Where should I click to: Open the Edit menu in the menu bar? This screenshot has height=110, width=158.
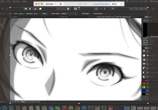tap(8, 1)
